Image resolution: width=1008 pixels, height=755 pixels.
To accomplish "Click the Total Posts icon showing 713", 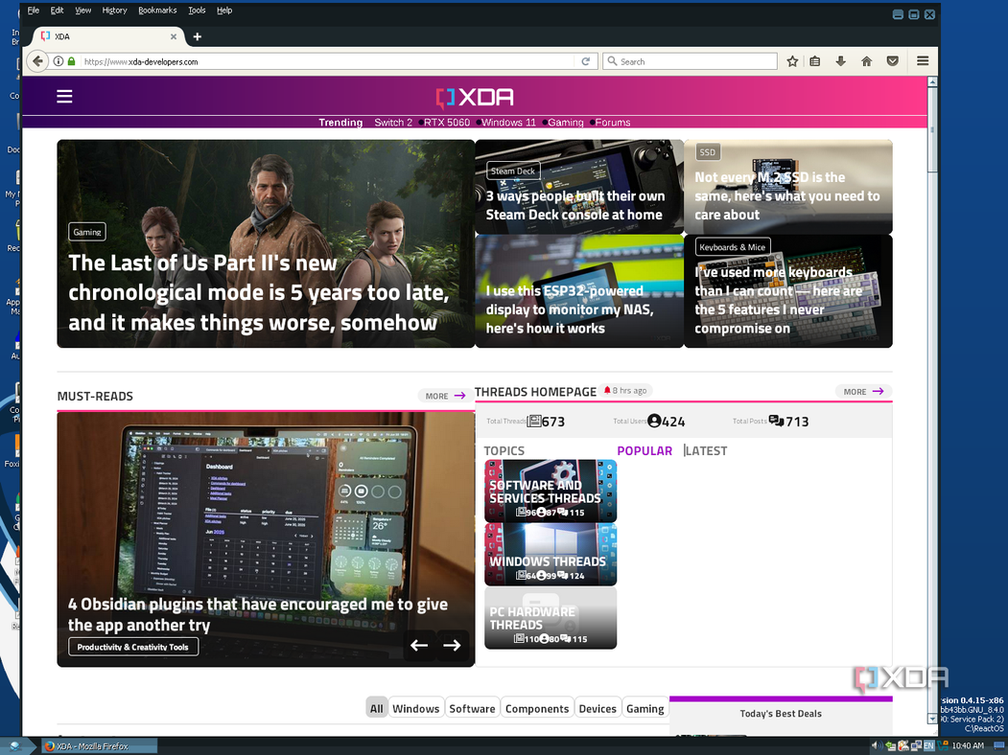I will point(777,422).
